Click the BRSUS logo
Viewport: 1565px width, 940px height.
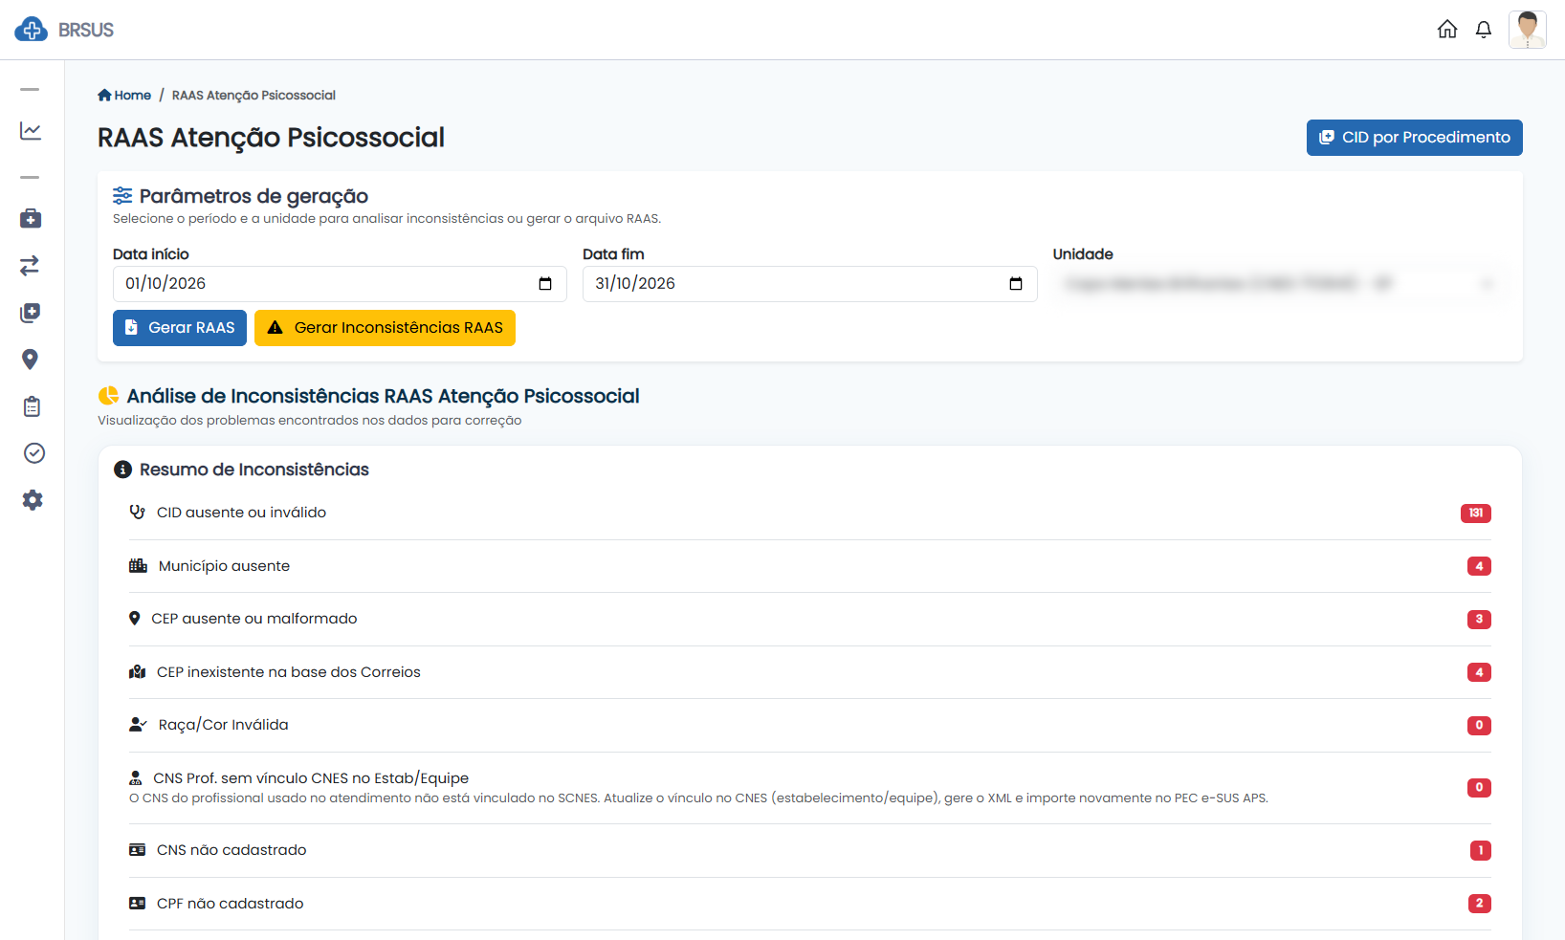tap(64, 30)
